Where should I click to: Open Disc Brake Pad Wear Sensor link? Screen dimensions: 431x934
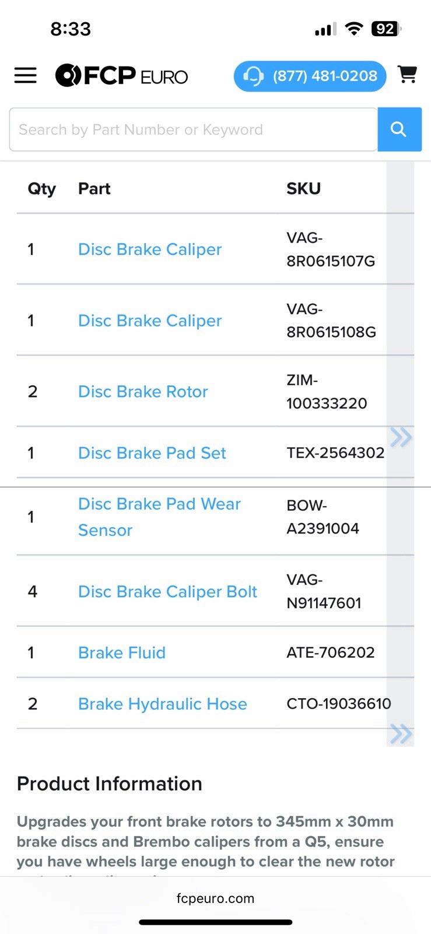[159, 517]
